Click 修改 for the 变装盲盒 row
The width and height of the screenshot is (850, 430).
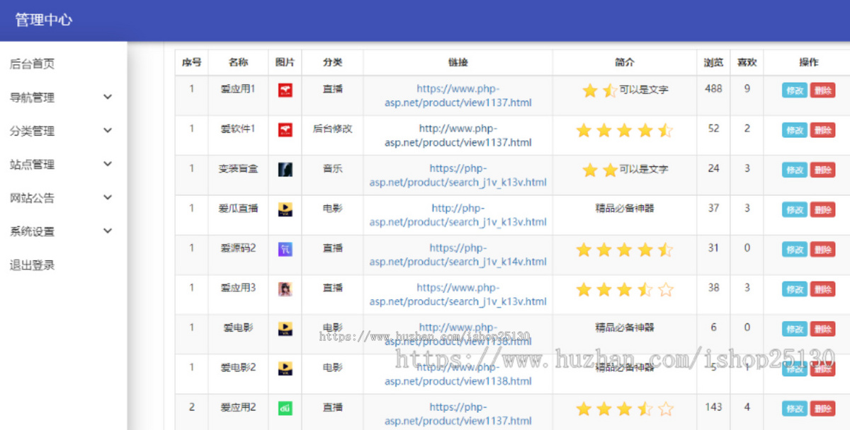click(x=795, y=170)
